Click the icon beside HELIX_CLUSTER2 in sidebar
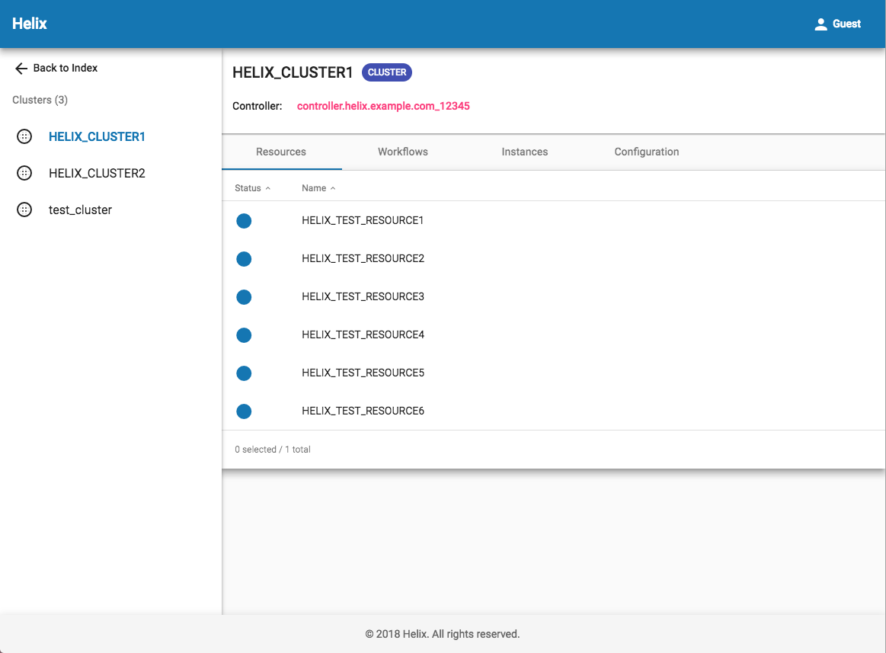Image resolution: width=886 pixels, height=653 pixels. pyautogui.click(x=24, y=174)
